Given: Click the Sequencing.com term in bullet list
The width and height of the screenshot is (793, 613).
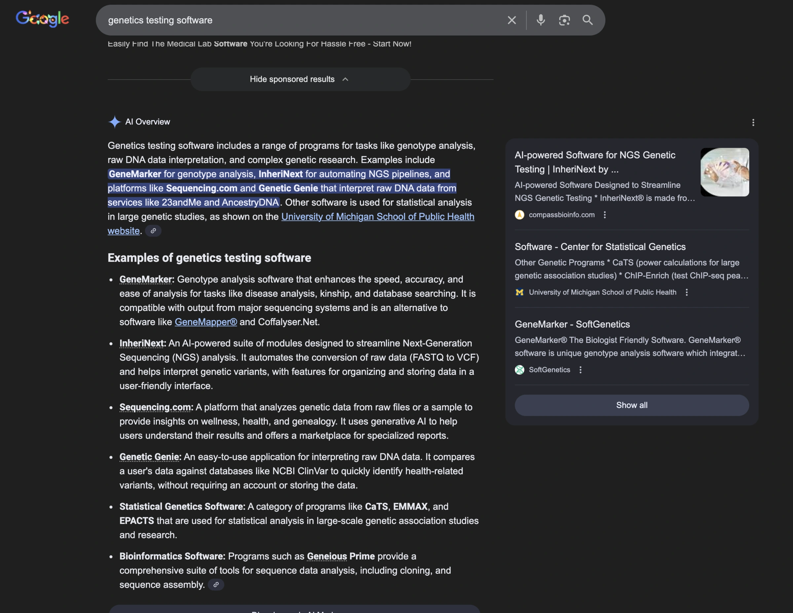Looking at the screenshot, I should pyautogui.click(x=155, y=407).
